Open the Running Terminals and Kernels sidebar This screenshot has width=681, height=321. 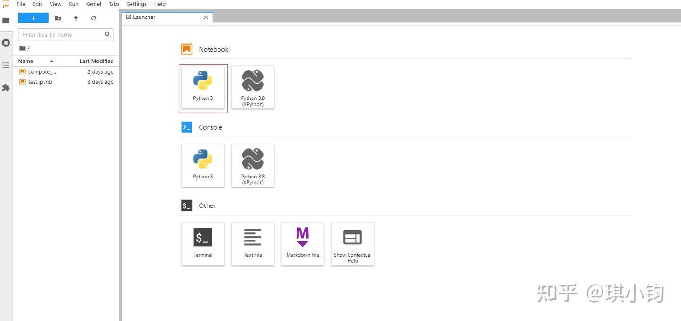point(6,43)
